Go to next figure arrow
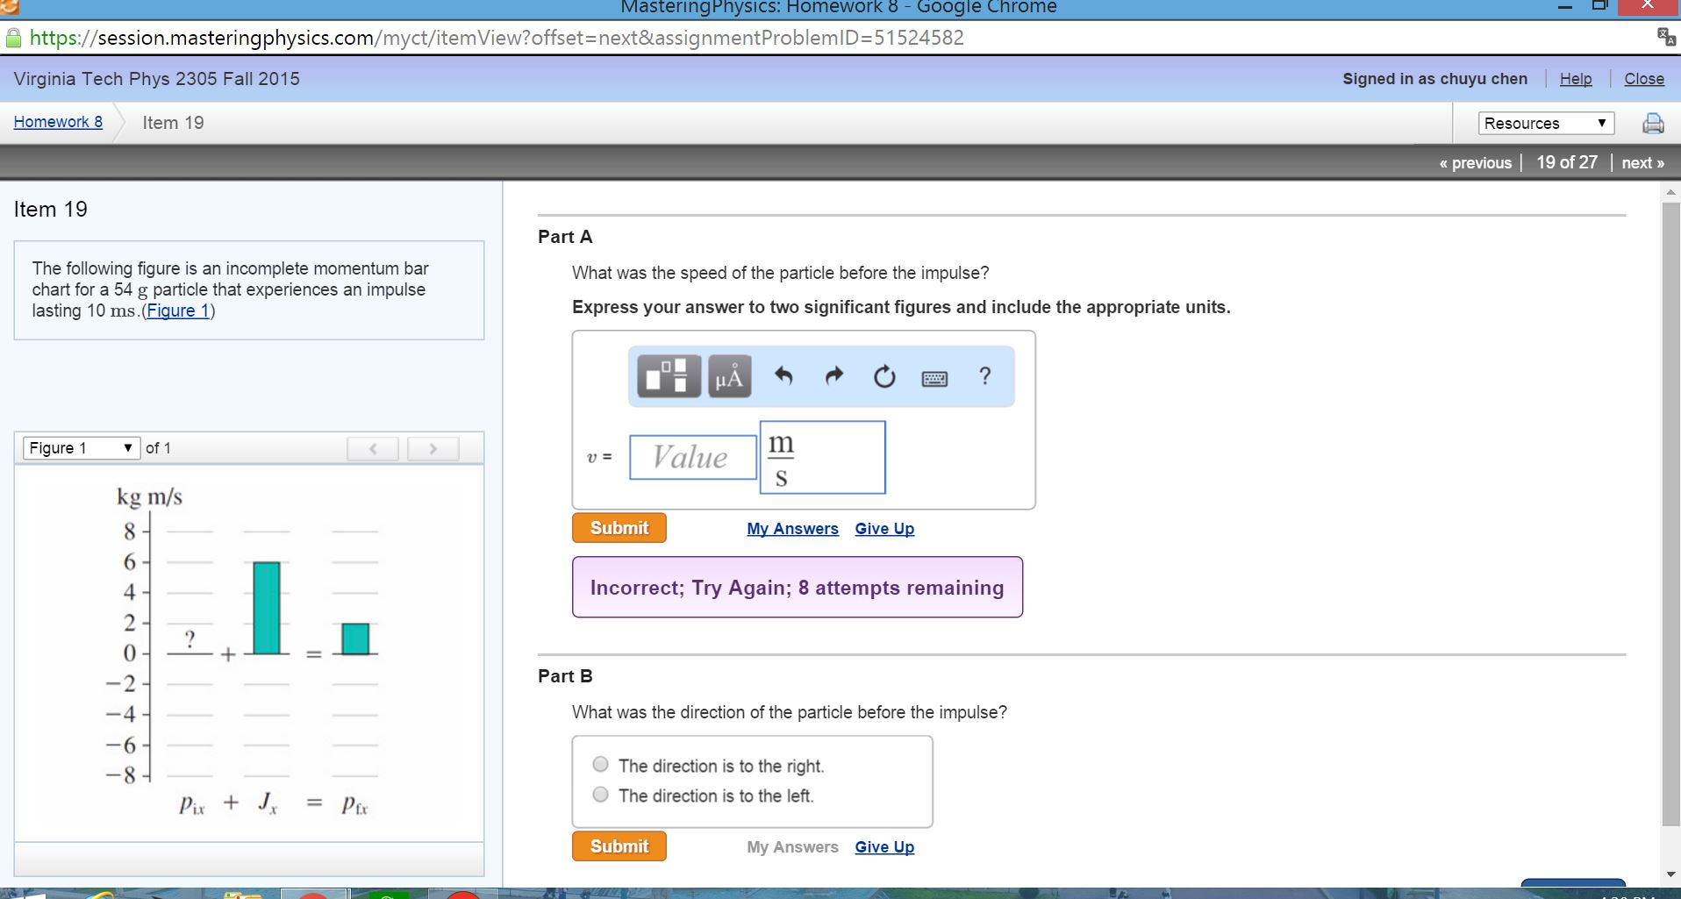Image resolution: width=1681 pixels, height=899 pixels. [x=433, y=448]
